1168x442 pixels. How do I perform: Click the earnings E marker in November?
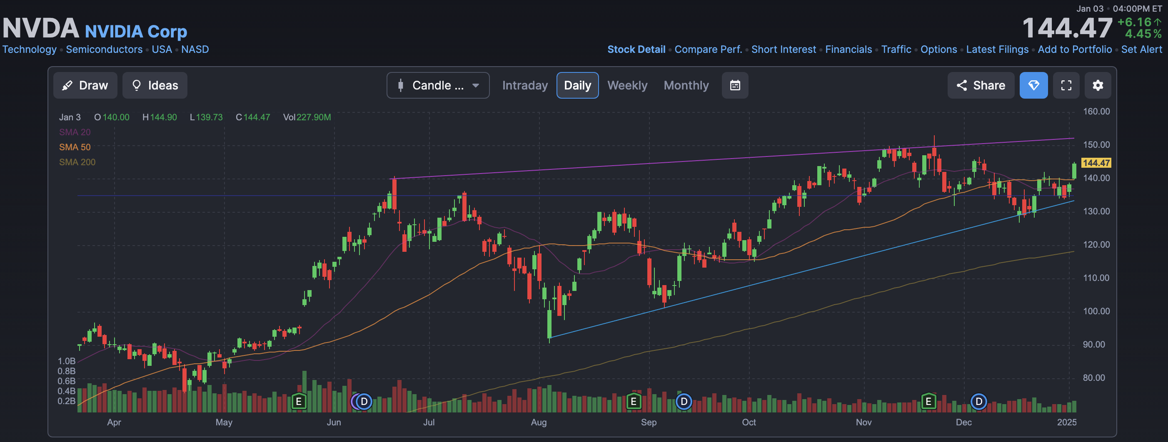928,401
